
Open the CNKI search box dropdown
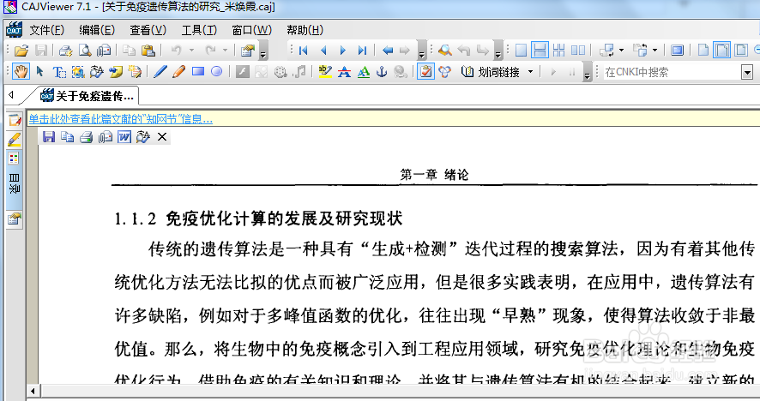[x=747, y=73]
